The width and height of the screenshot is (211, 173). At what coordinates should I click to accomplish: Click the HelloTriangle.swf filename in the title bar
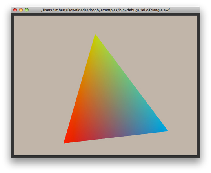(155, 10)
